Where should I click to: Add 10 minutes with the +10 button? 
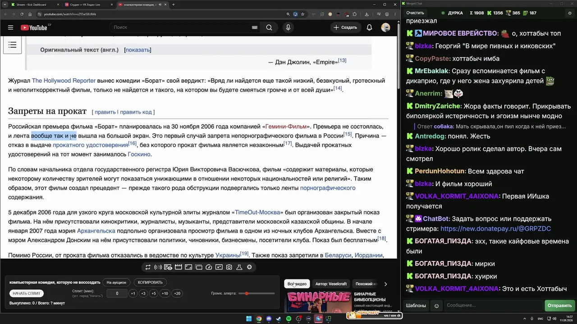[165, 293]
